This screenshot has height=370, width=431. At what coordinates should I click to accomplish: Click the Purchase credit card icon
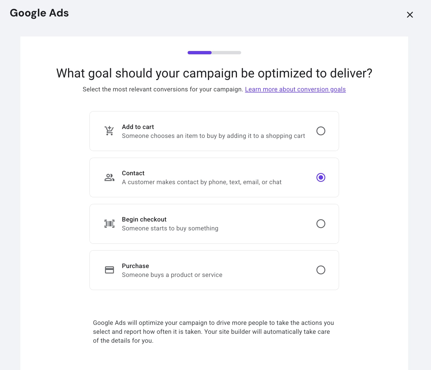(x=109, y=270)
